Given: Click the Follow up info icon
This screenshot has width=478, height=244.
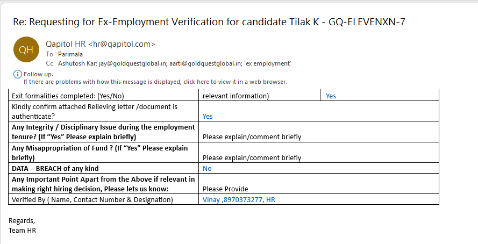Looking at the screenshot, I should click(17, 74).
